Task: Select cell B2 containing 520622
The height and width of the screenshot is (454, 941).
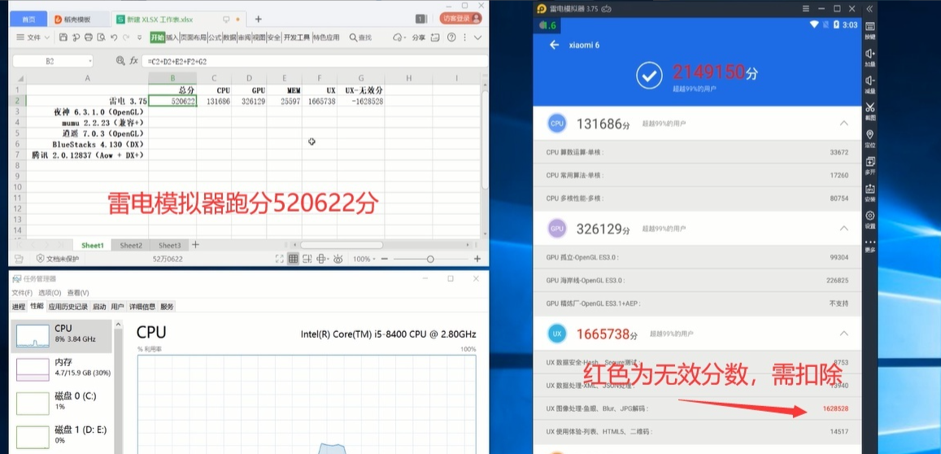Action: pyautogui.click(x=172, y=101)
